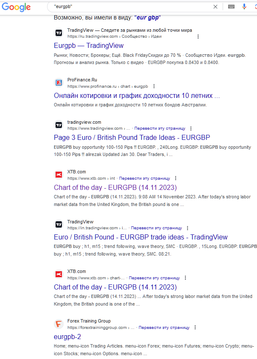The image size is (257, 359).
Task: Translate the in.tradingview.com result page
Action: click(156, 228)
